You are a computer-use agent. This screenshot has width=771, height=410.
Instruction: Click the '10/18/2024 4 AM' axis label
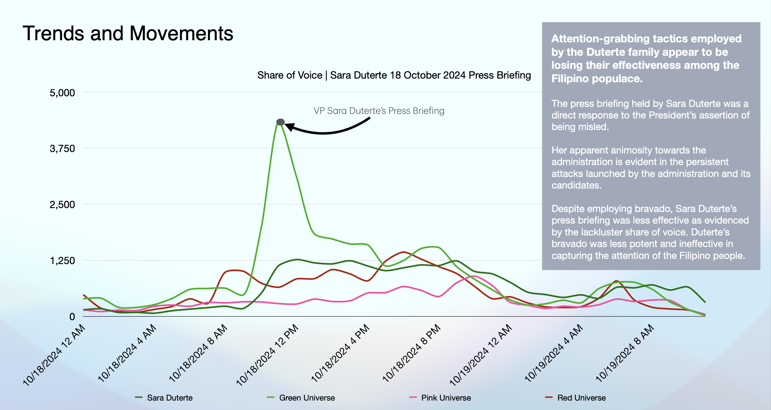pyautogui.click(x=127, y=353)
